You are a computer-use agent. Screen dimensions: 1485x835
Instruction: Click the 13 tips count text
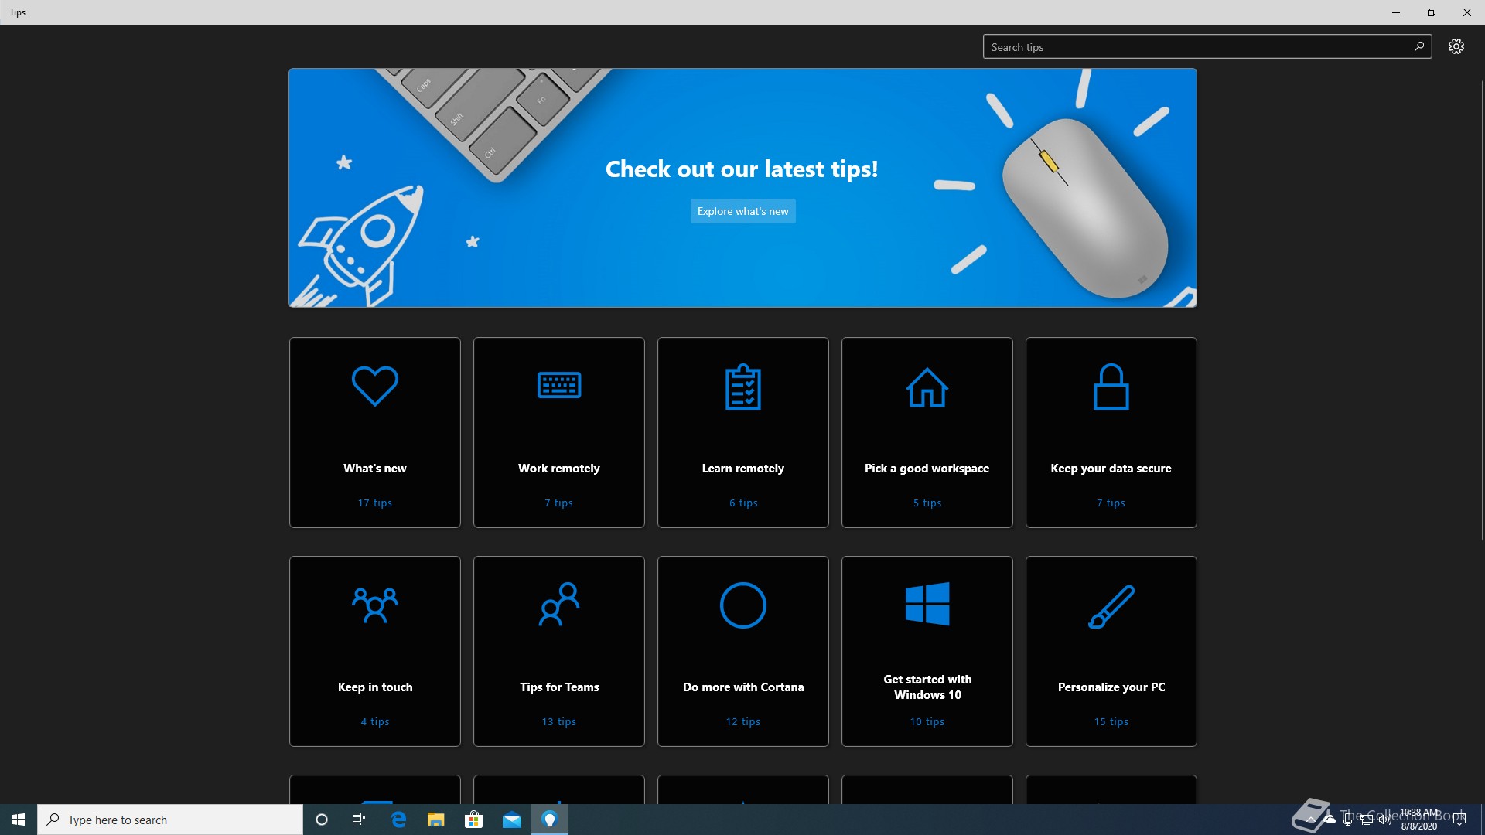(559, 722)
